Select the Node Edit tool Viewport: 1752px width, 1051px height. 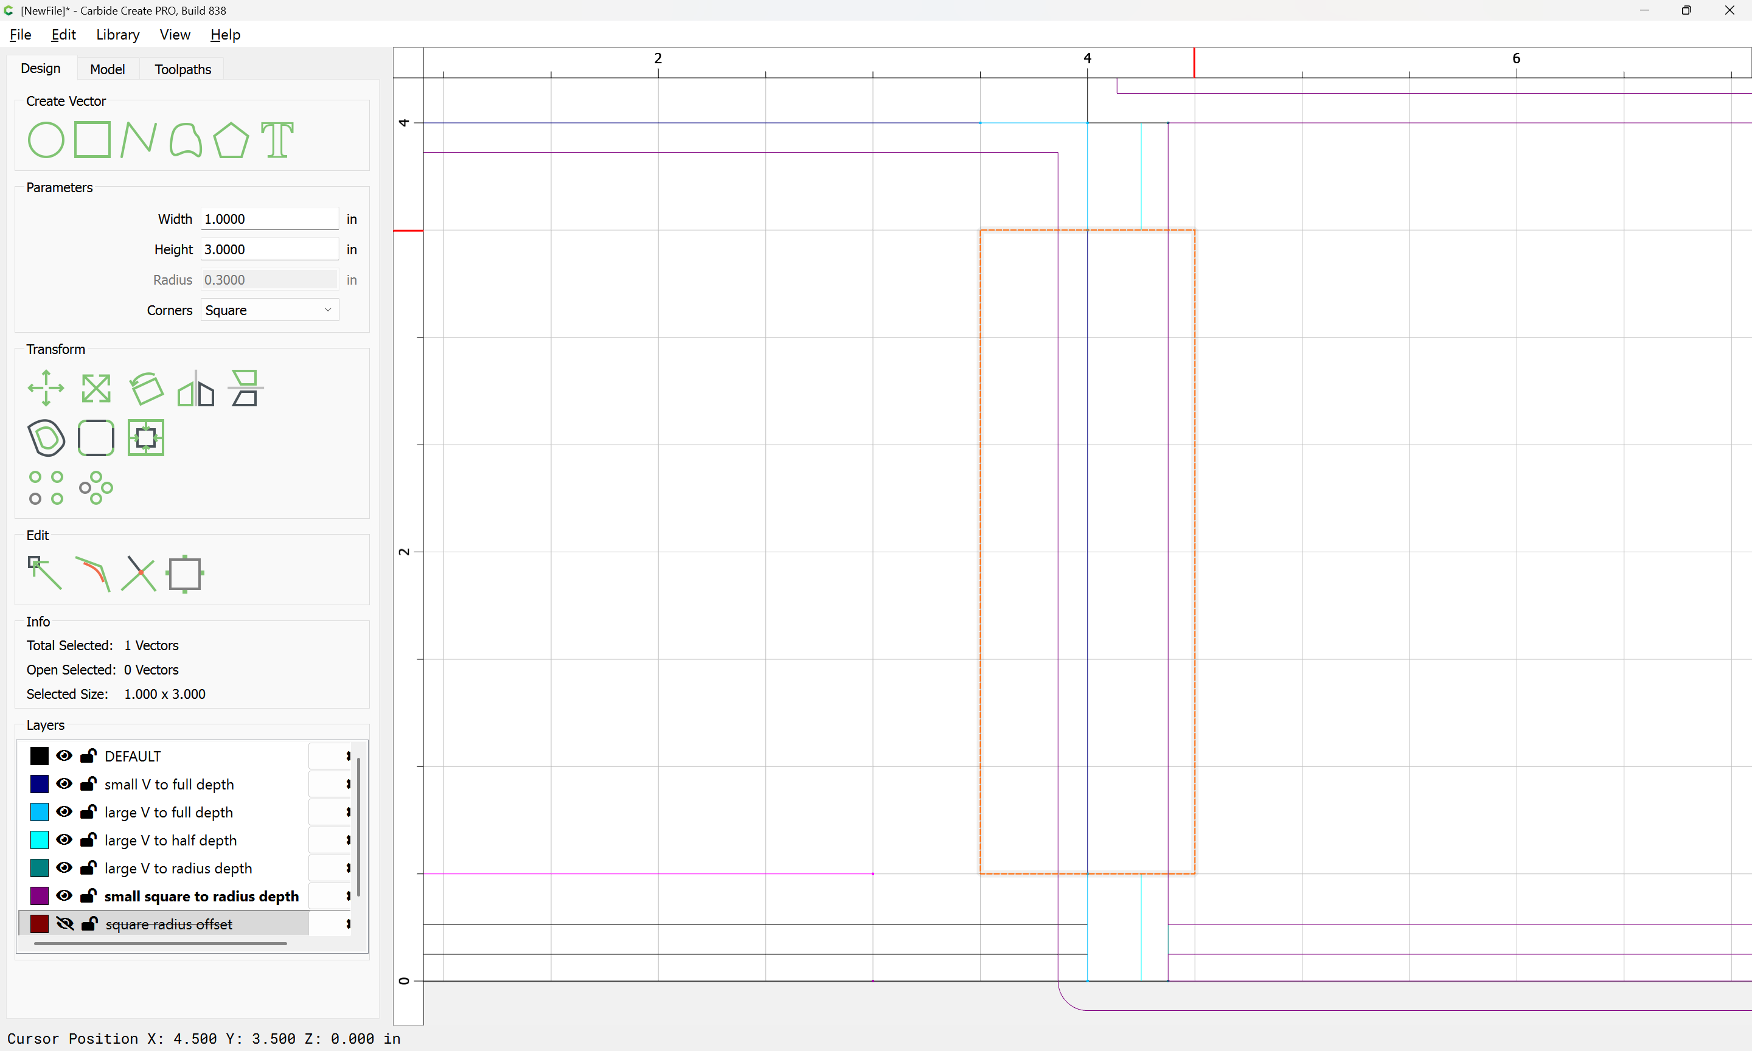pos(44,573)
